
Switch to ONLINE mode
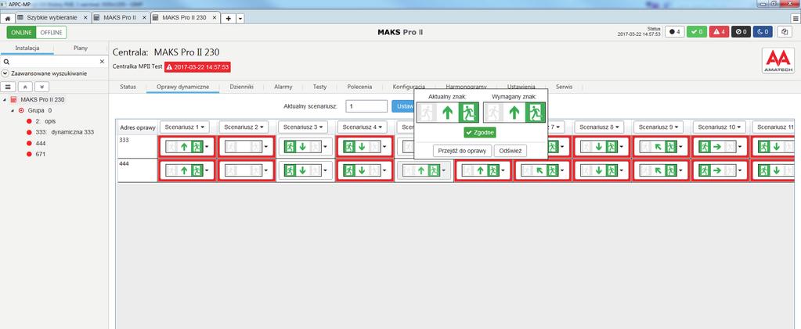click(x=21, y=32)
